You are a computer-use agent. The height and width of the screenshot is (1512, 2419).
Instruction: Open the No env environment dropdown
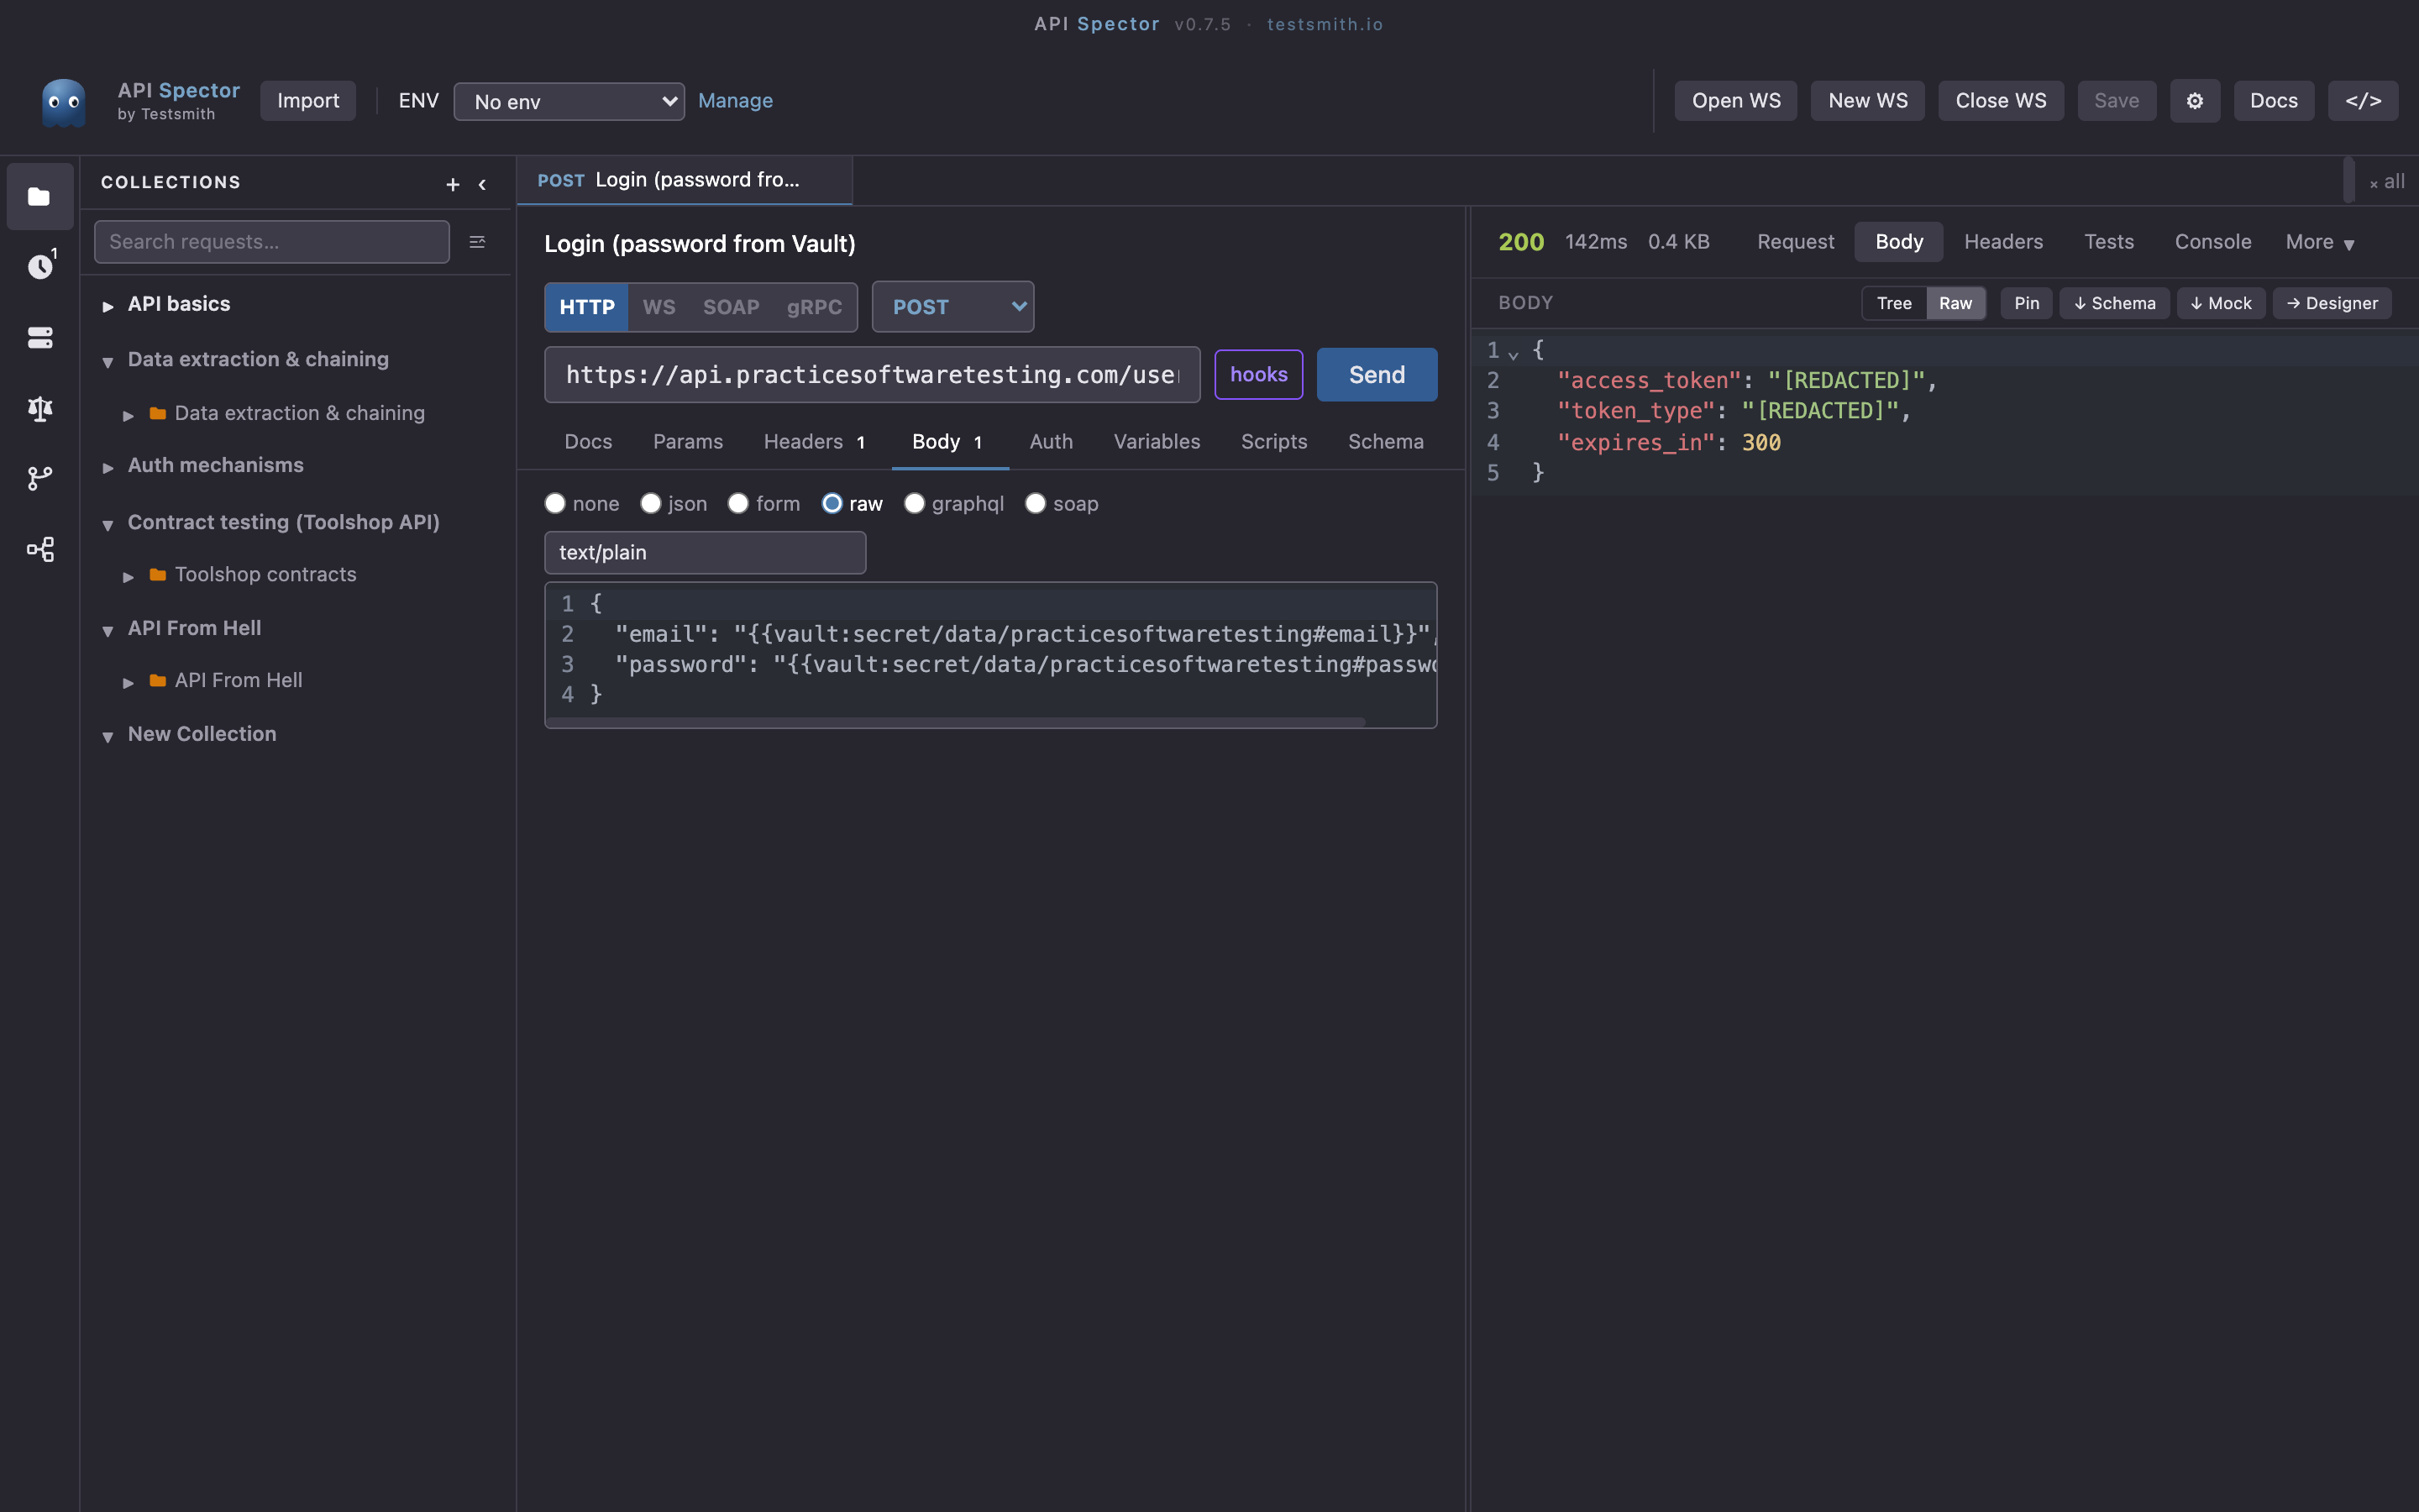click(x=569, y=101)
